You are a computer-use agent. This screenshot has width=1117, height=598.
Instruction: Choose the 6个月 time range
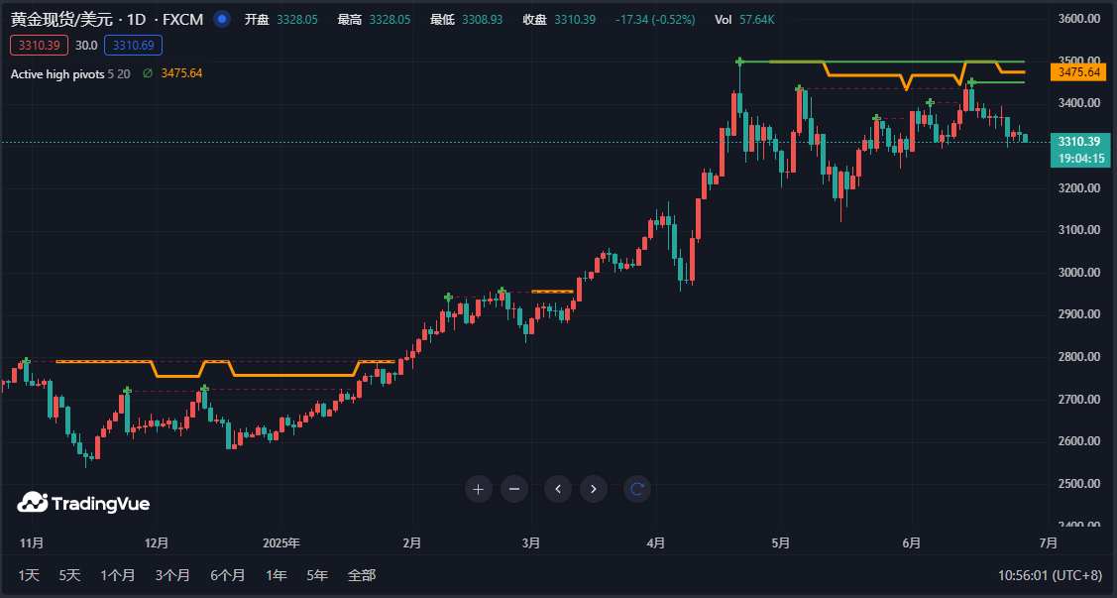coord(227,575)
